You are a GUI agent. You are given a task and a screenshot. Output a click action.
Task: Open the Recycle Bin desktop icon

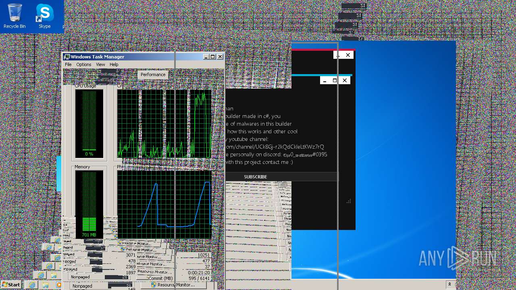[15, 16]
